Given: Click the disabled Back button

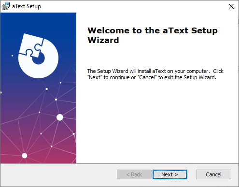Looking at the screenshot, I should 134,174.
